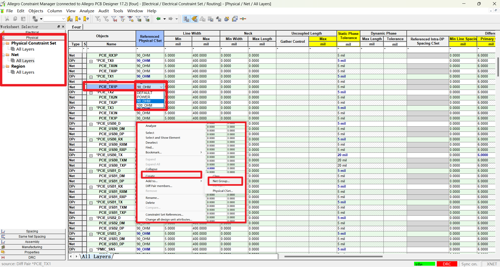Open the Properties worksheet section
500x267 pixels.
point(32,252)
